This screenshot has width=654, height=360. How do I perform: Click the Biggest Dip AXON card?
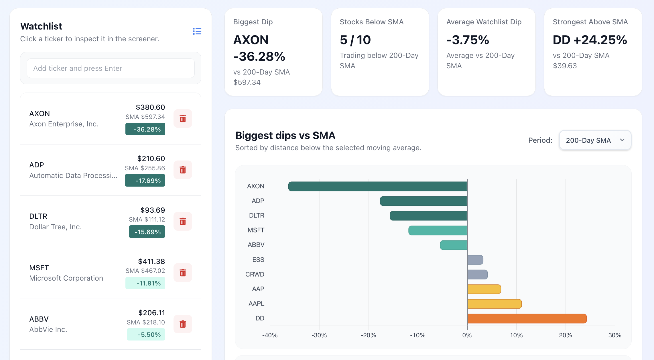tap(273, 52)
